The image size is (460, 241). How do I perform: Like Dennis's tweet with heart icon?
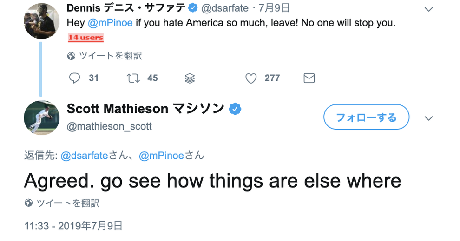[x=251, y=78]
